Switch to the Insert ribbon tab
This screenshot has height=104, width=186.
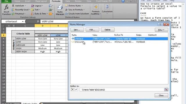28,1
